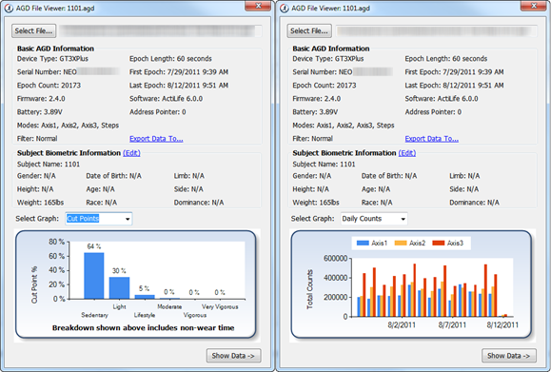Open Export Data To link in right window
The image size is (551, 372).
point(432,139)
